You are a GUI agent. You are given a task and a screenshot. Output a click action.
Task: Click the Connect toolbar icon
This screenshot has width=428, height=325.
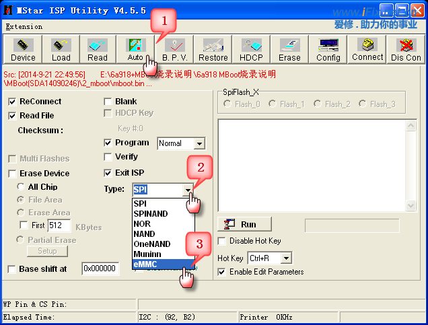tap(367, 49)
